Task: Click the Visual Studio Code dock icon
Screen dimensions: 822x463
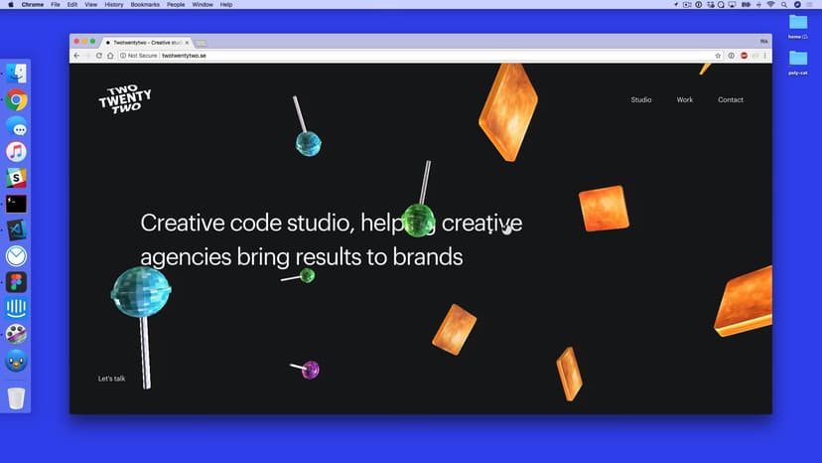Action: click(x=16, y=230)
